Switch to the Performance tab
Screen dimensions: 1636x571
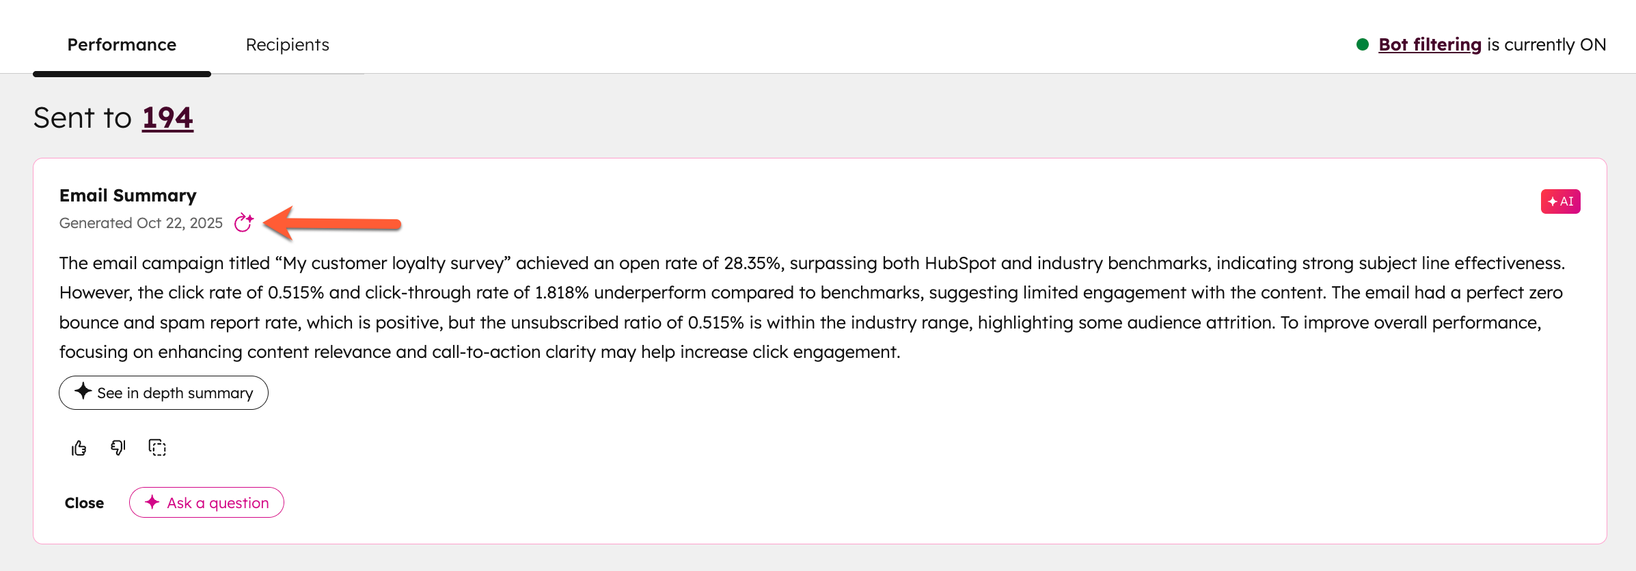coord(122,45)
